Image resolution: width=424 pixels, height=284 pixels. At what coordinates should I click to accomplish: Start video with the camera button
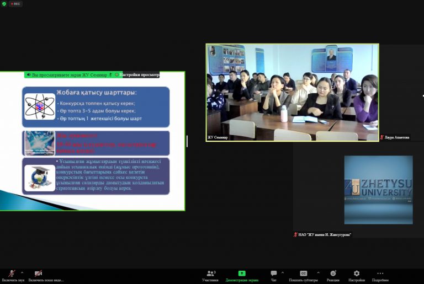[x=38, y=274]
